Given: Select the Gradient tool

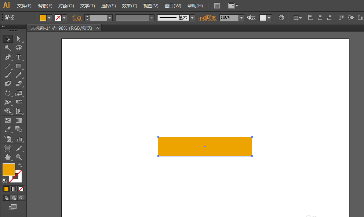Looking at the screenshot, I should [19, 120].
